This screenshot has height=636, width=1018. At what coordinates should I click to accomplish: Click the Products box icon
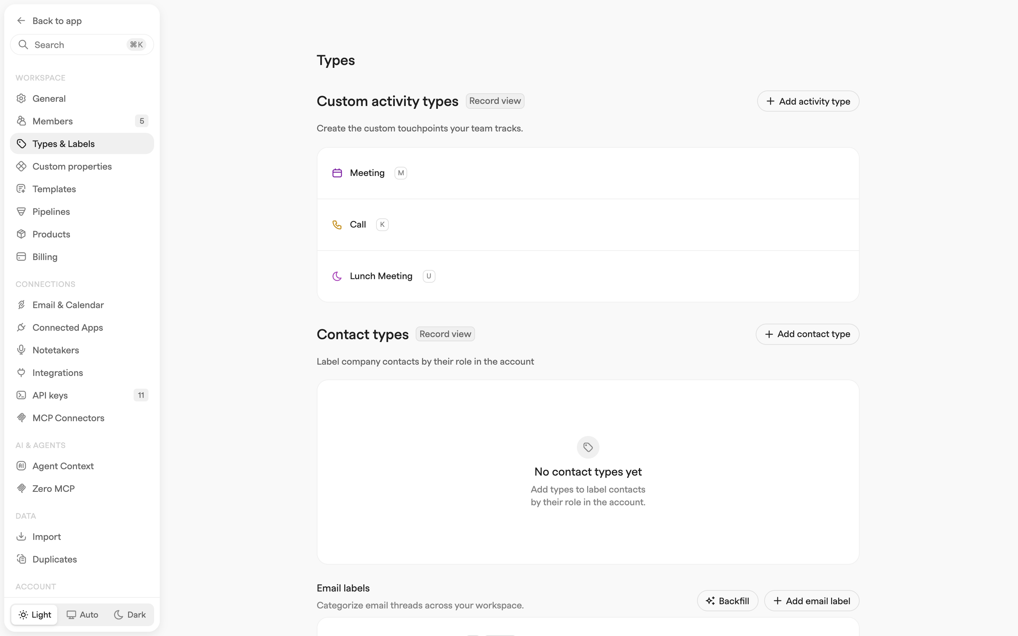(x=21, y=234)
